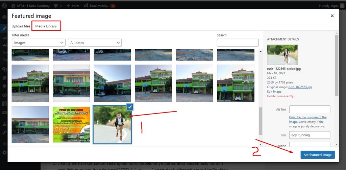
Task: Click the media grid scrollbar thumb
Action: coord(261,121)
